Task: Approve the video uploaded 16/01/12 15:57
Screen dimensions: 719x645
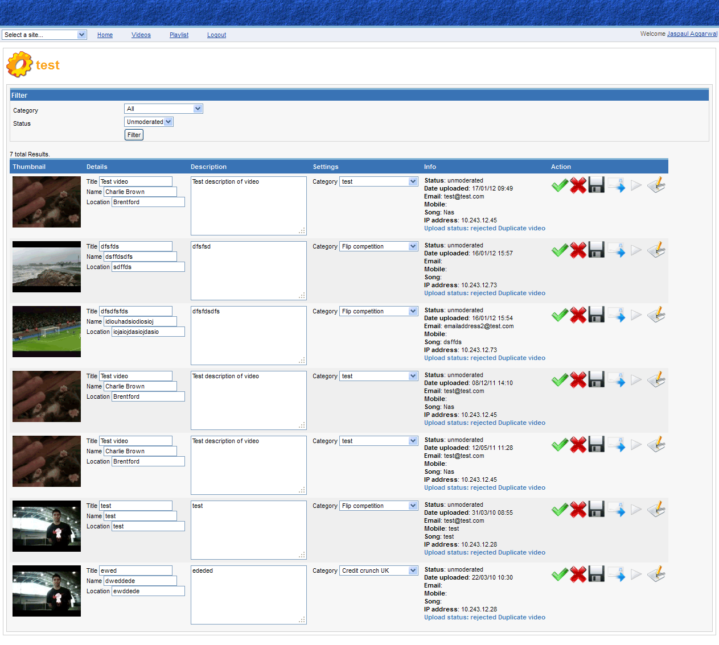Action: [x=560, y=250]
